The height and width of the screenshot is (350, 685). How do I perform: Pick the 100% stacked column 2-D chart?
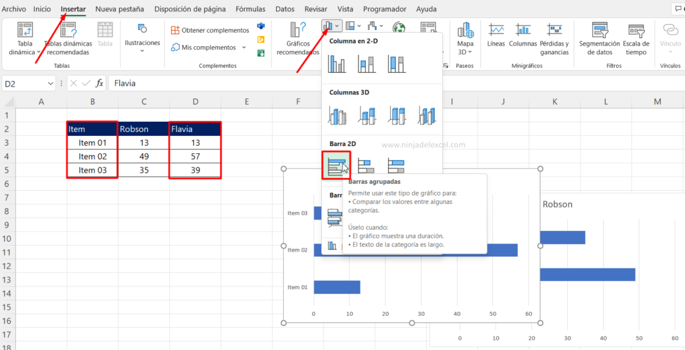point(397,64)
